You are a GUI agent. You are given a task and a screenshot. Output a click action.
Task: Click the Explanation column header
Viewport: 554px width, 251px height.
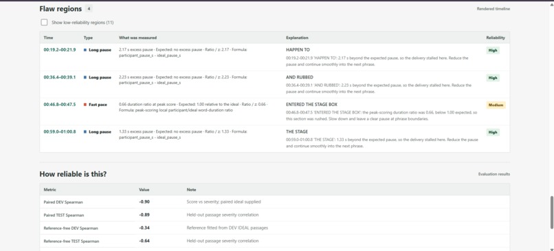[297, 38]
